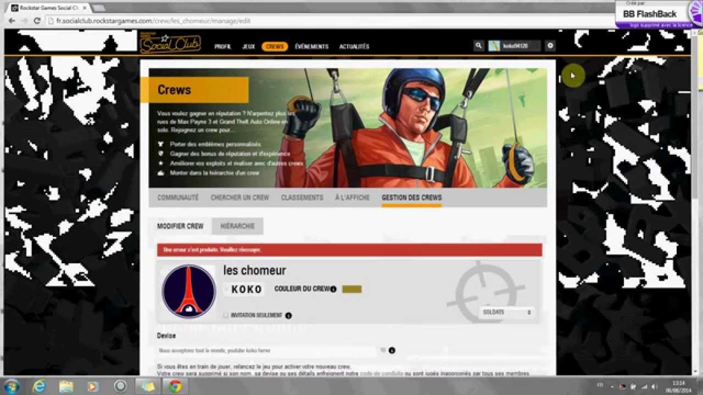Pick the crew color swatch
The height and width of the screenshot is (395, 703).
click(351, 289)
